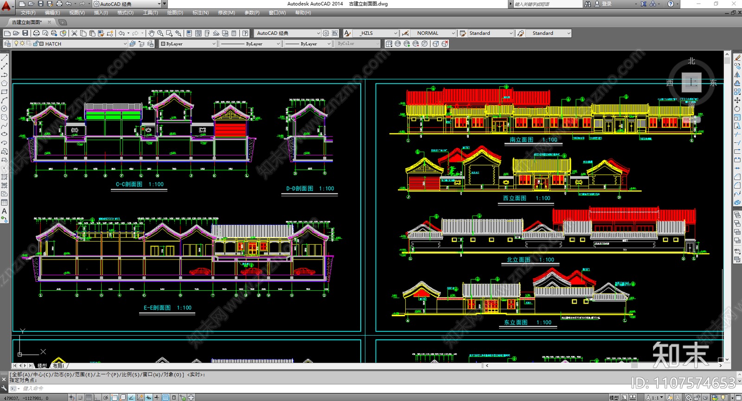Switch to the 布局1 layout tab
This screenshot has height=401, width=742.
click(58, 366)
